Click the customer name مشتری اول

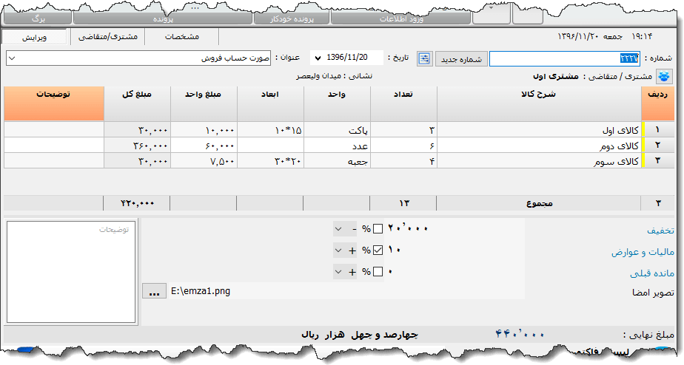click(x=556, y=76)
